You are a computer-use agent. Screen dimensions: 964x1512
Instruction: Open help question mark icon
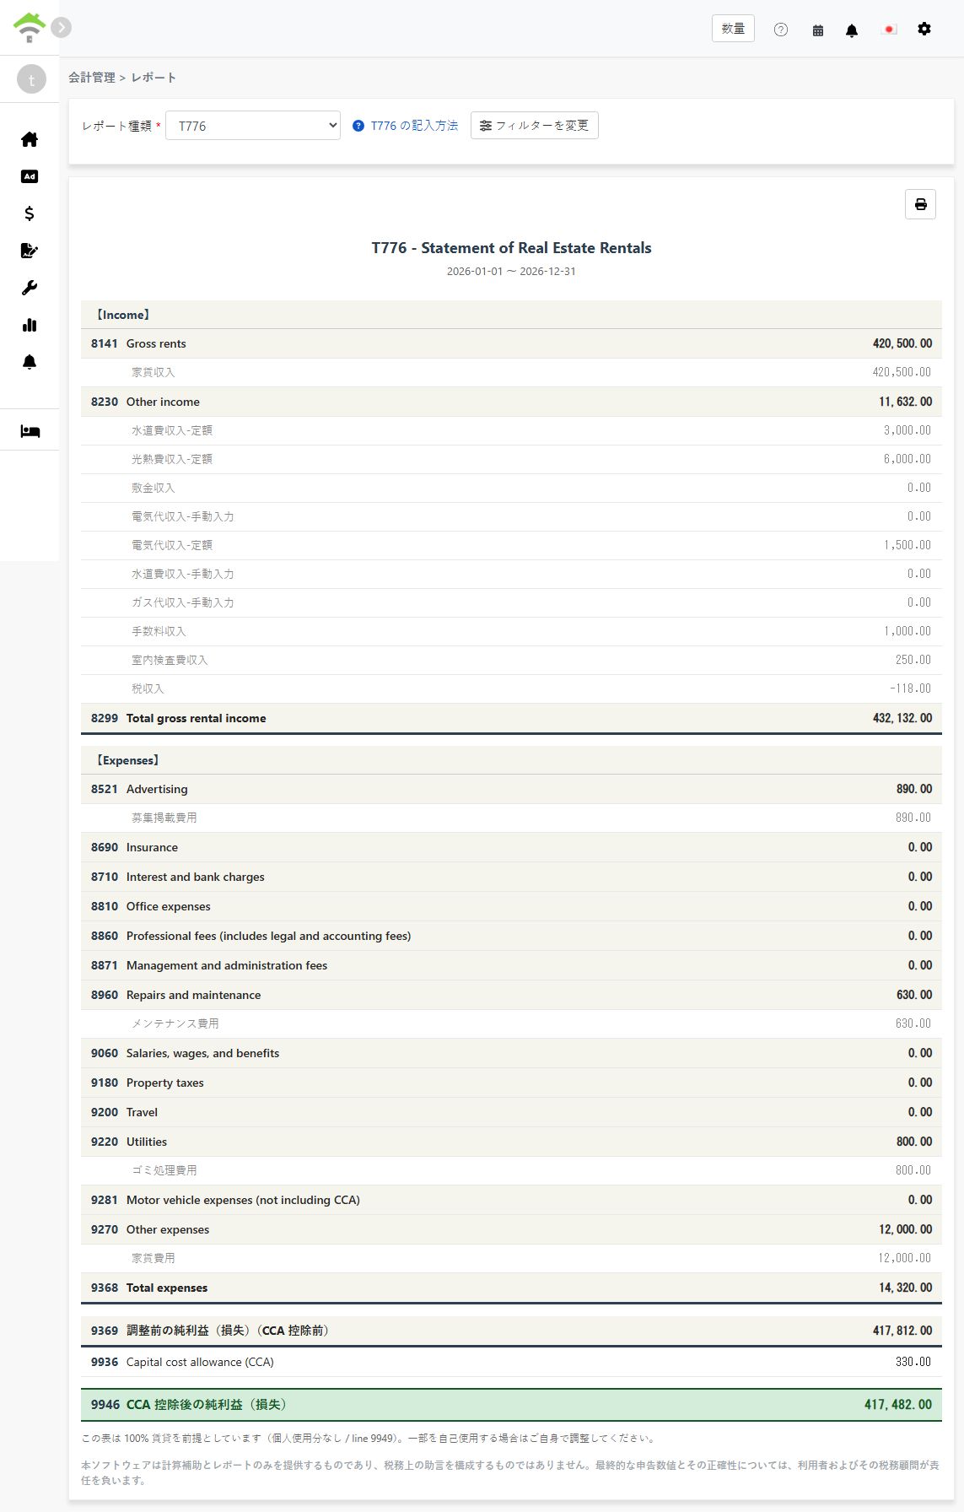click(781, 30)
